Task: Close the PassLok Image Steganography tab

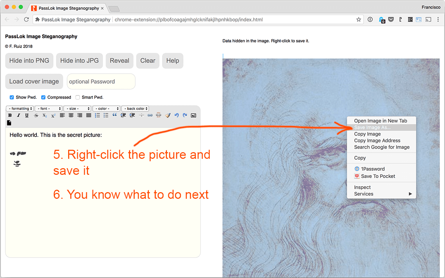Action: pos(102,8)
